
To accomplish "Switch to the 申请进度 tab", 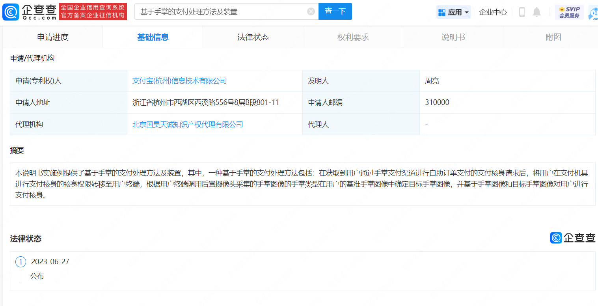I will pos(53,37).
